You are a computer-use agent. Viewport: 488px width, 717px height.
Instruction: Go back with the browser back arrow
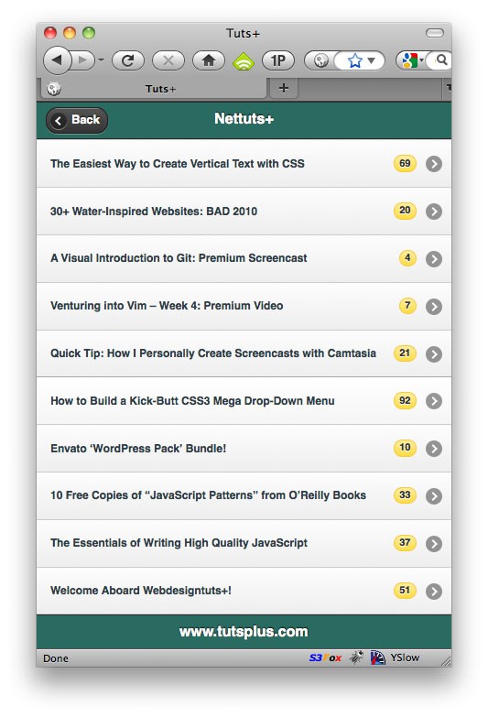[x=57, y=60]
